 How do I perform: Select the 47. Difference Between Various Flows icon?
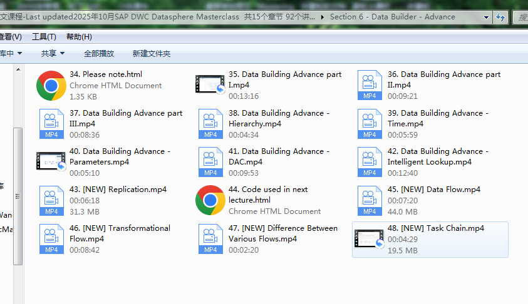point(210,239)
